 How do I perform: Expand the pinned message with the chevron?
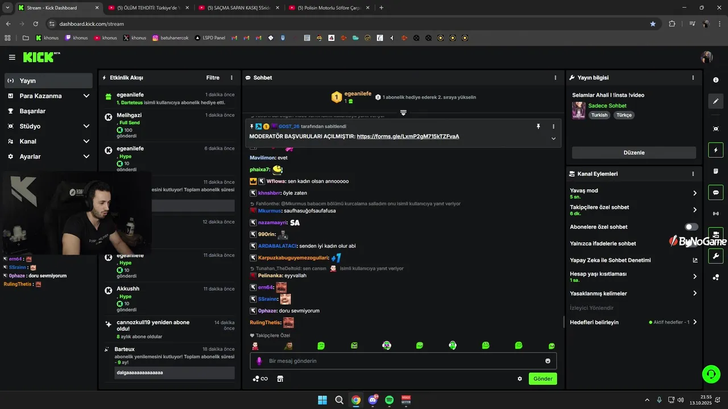[x=553, y=139]
